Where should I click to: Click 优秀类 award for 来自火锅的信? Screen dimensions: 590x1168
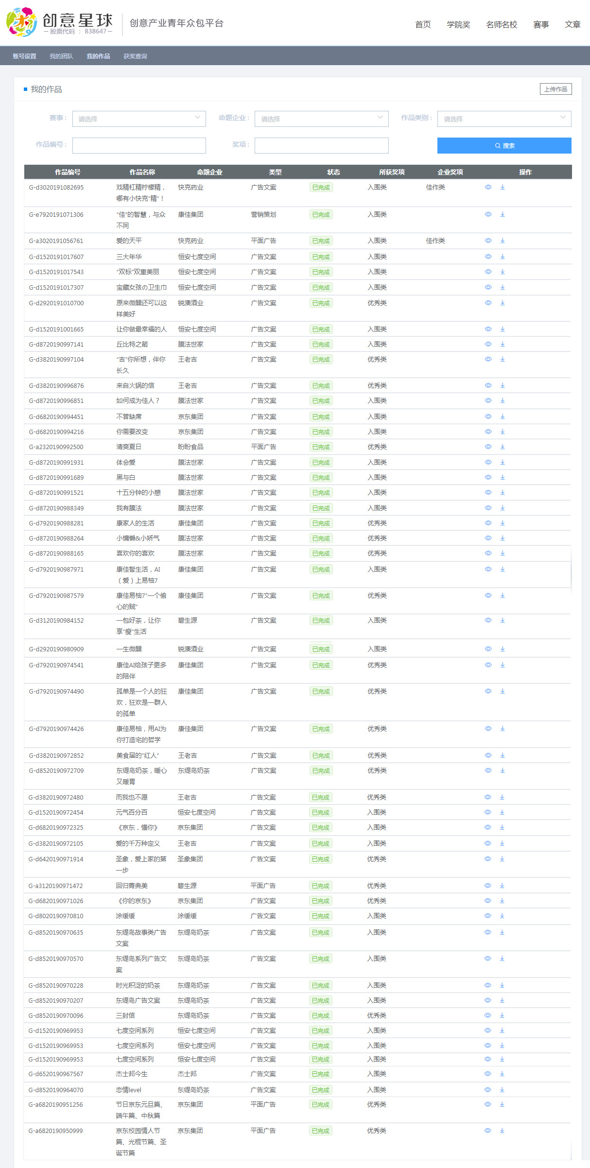(377, 385)
